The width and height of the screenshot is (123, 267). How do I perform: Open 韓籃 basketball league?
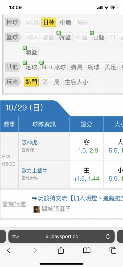tap(65, 37)
